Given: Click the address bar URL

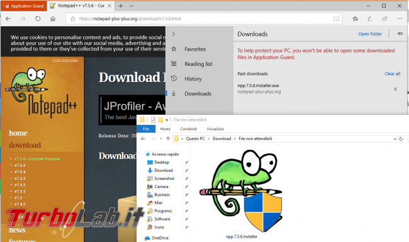Looking at the screenshot, I should point(130,19).
